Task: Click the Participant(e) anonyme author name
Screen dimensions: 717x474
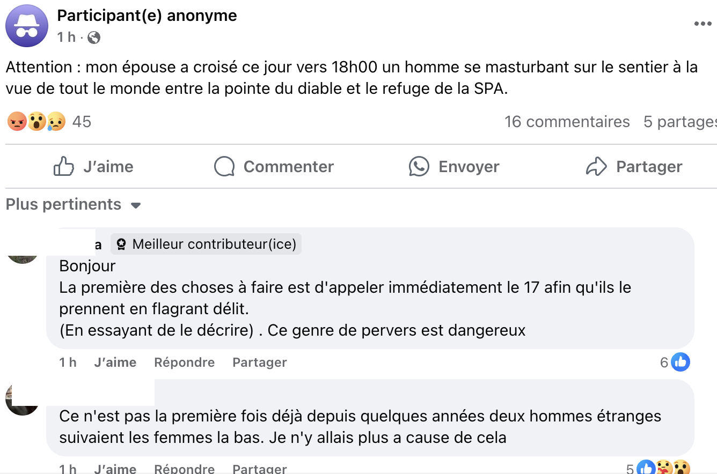Action: pyautogui.click(x=147, y=16)
